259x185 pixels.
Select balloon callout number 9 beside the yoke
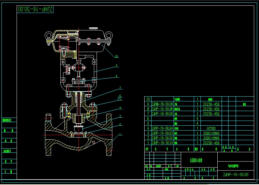(x=116, y=65)
